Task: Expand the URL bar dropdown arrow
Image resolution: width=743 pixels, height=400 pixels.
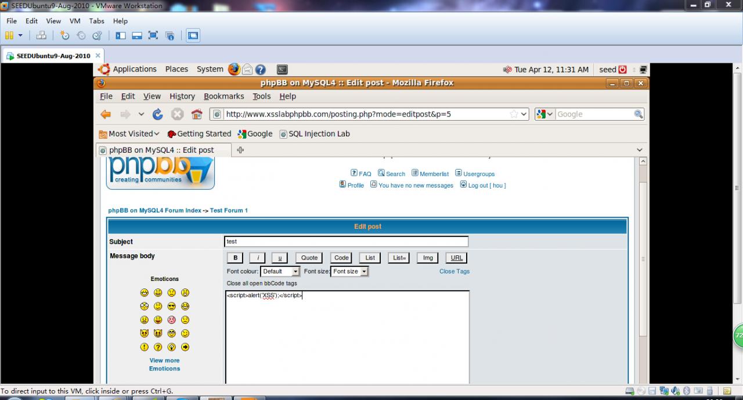Action: tap(524, 114)
